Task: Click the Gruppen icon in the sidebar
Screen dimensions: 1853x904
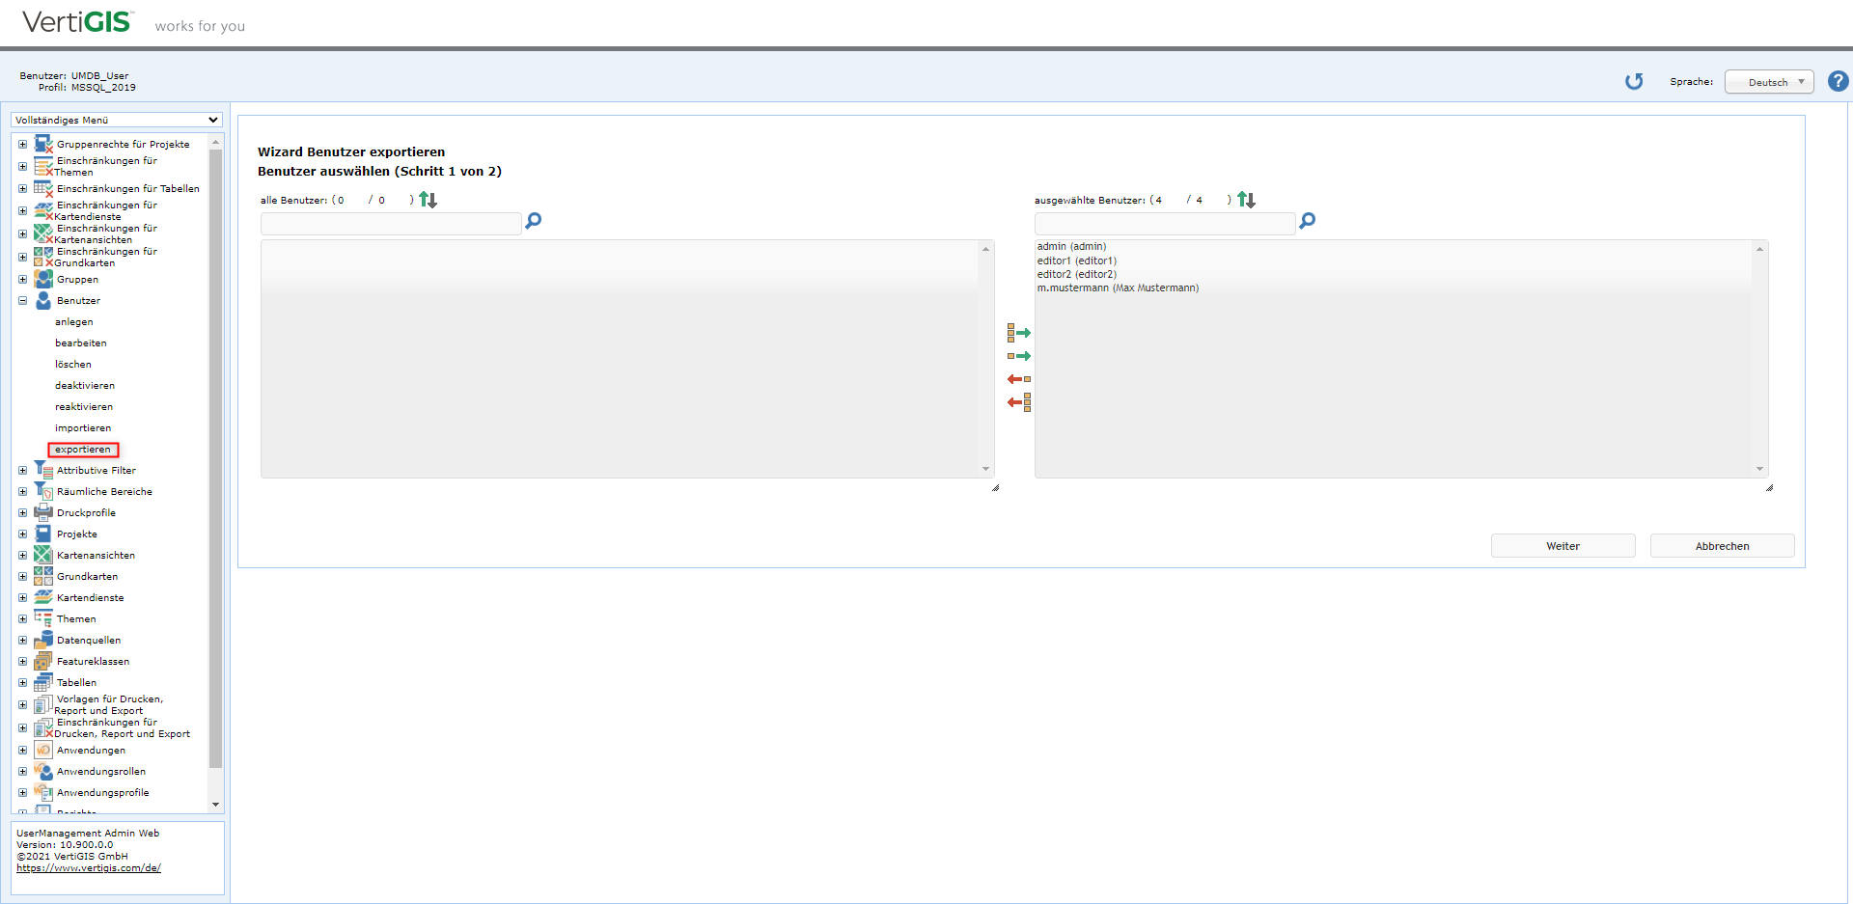Action: [43, 279]
